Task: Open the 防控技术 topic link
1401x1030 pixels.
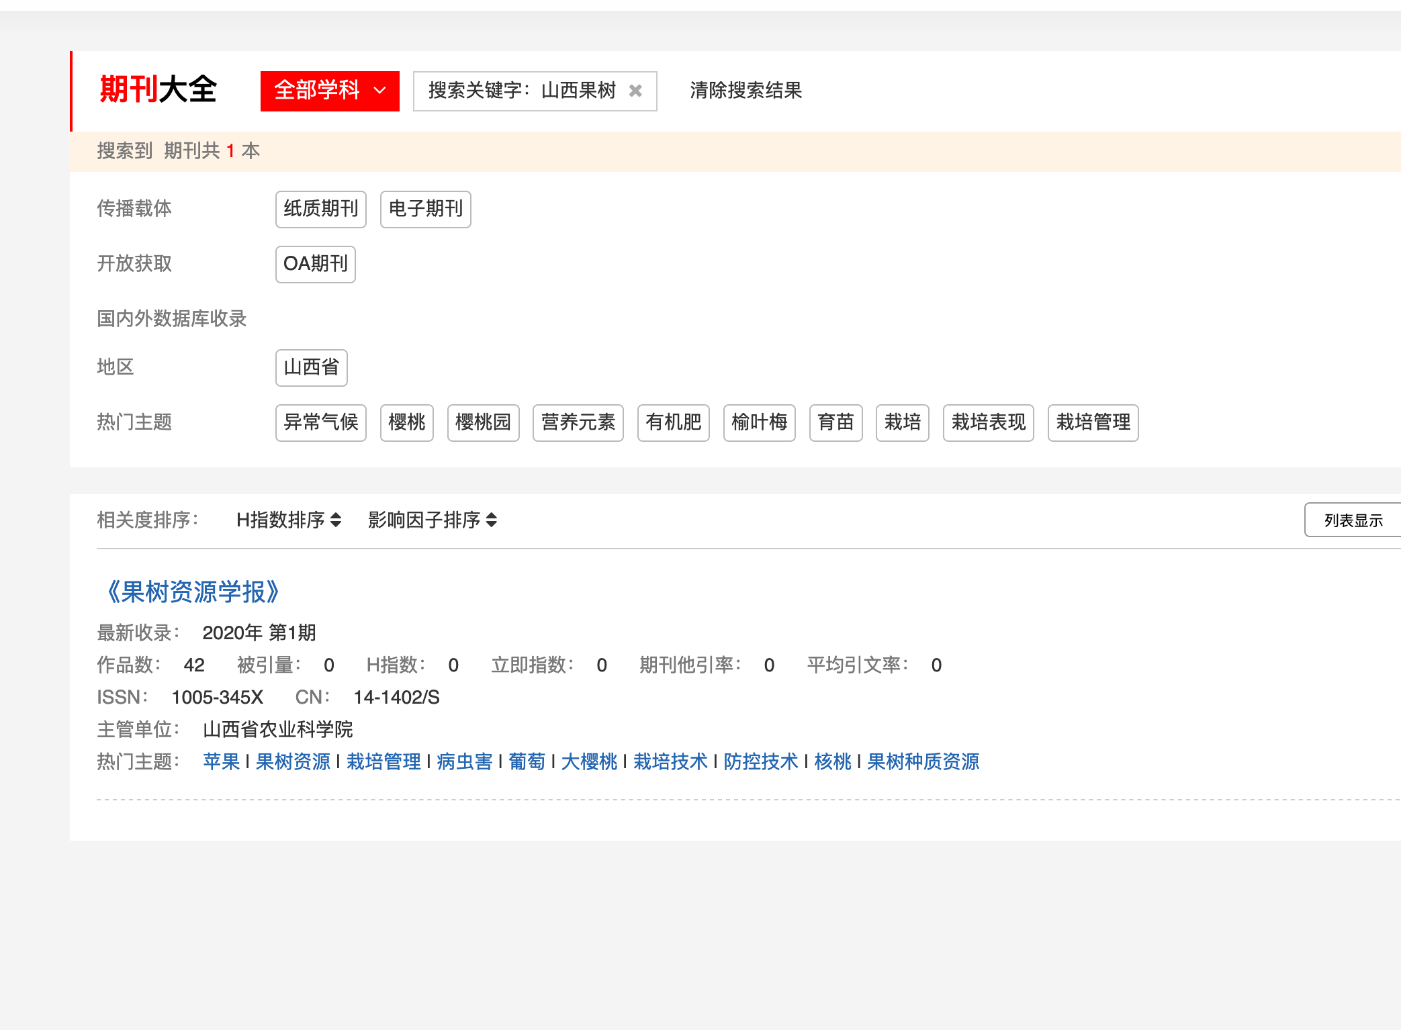Action: (x=761, y=761)
